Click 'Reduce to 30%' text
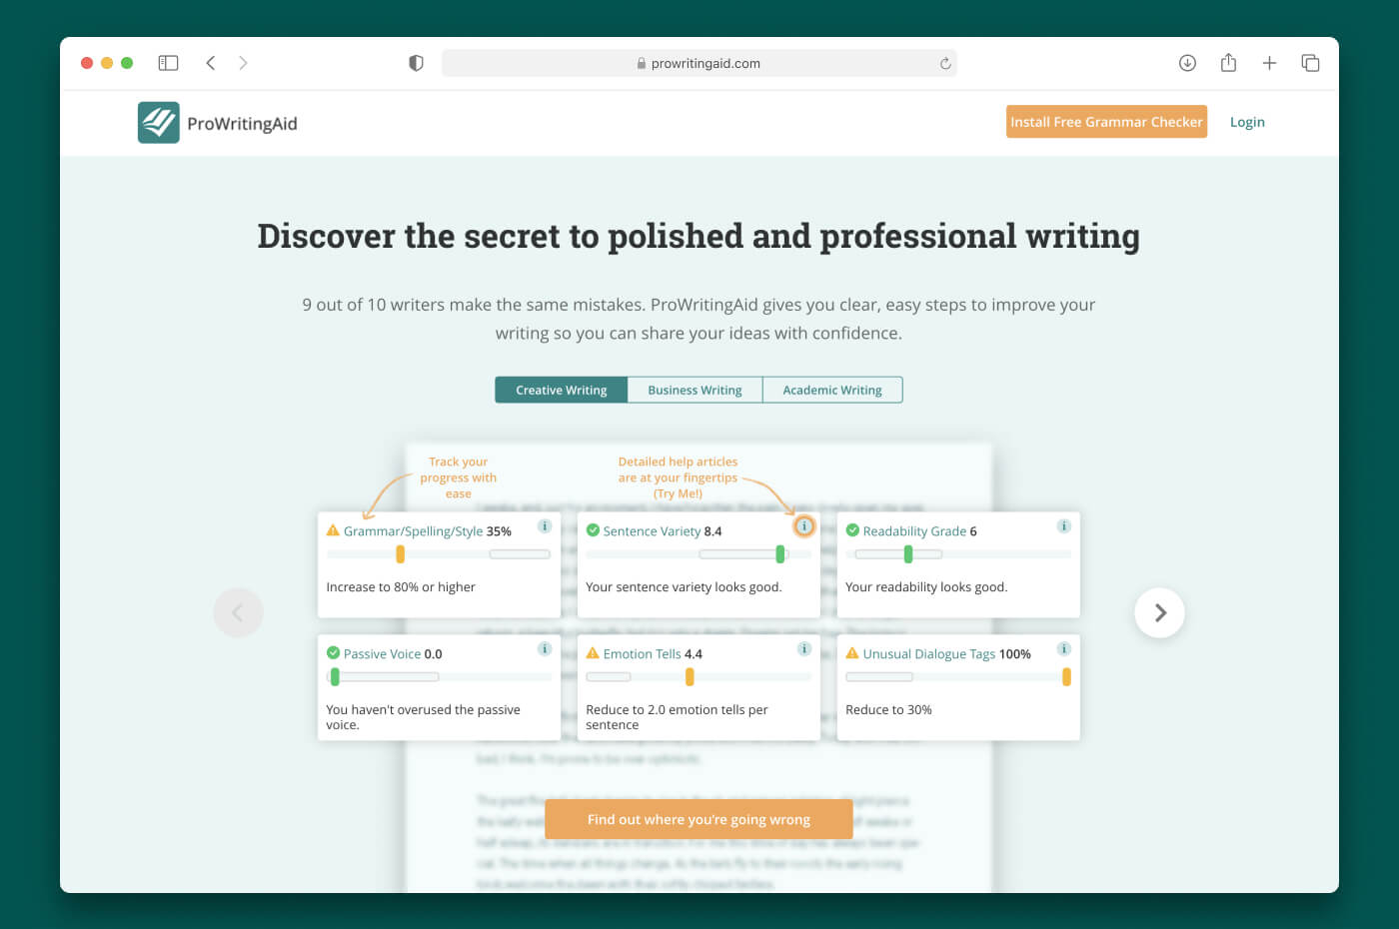This screenshot has width=1399, height=929. 888,710
